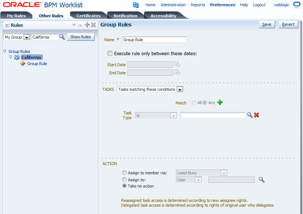Open the User type dropdown

(x=198, y=180)
